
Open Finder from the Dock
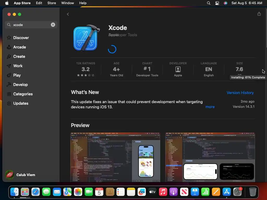coord(15,192)
